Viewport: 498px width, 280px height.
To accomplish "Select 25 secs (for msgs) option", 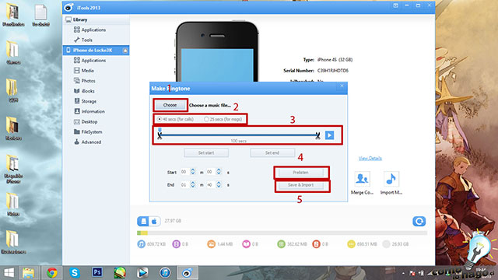I will (223, 119).
